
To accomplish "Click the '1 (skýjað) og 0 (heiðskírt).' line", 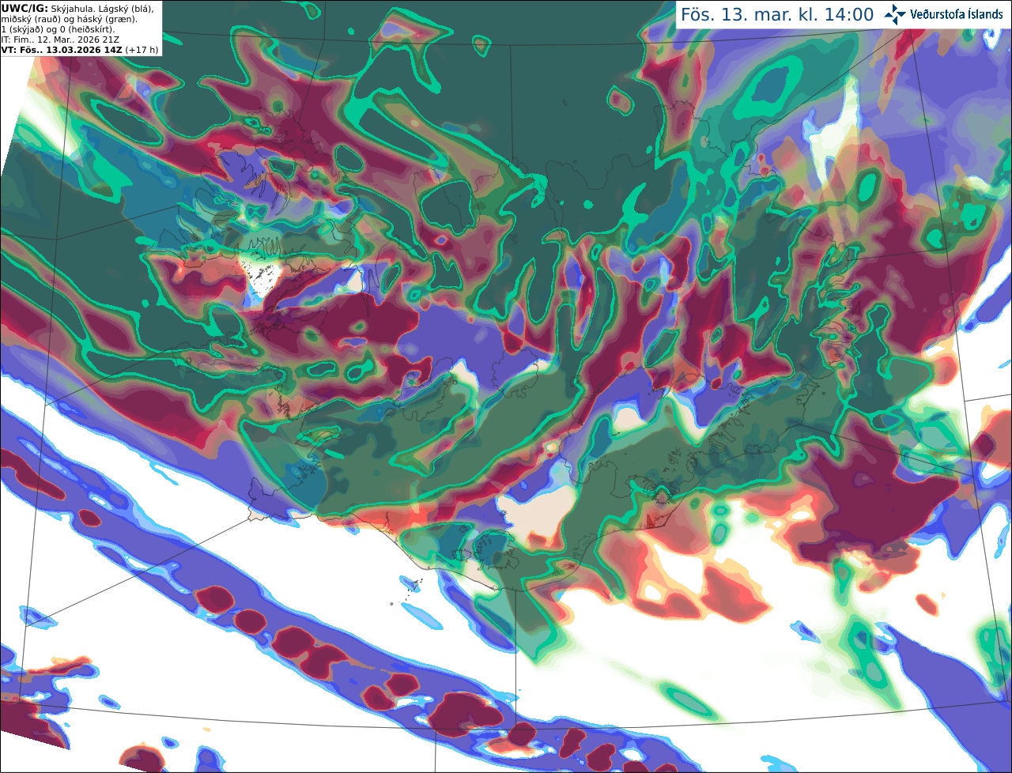I will click(x=58, y=29).
